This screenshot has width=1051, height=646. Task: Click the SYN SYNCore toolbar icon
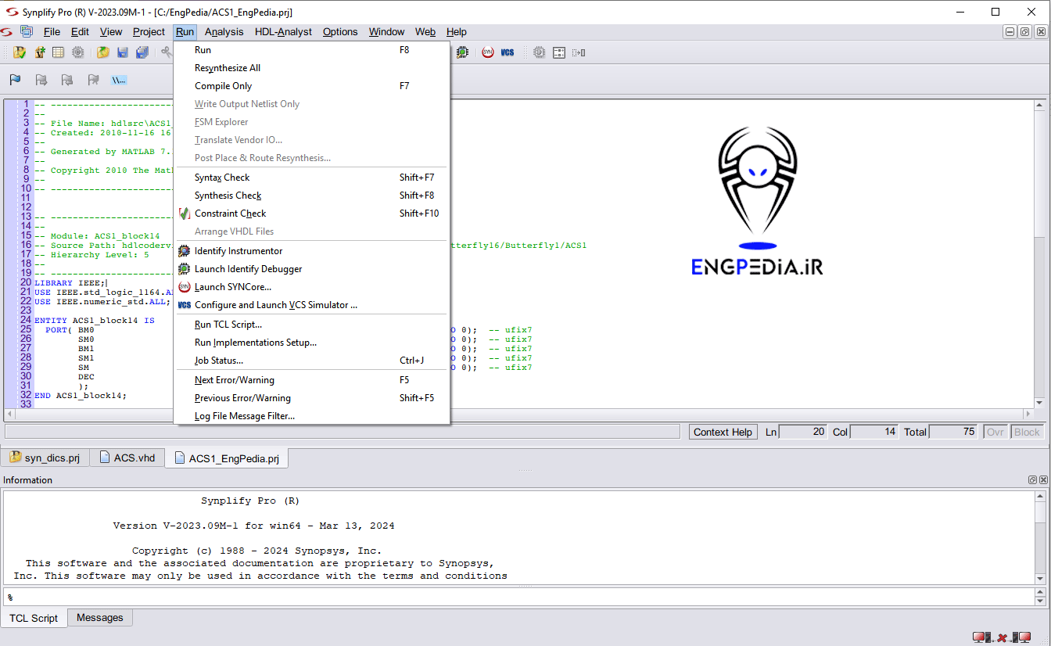pyautogui.click(x=488, y=52)
